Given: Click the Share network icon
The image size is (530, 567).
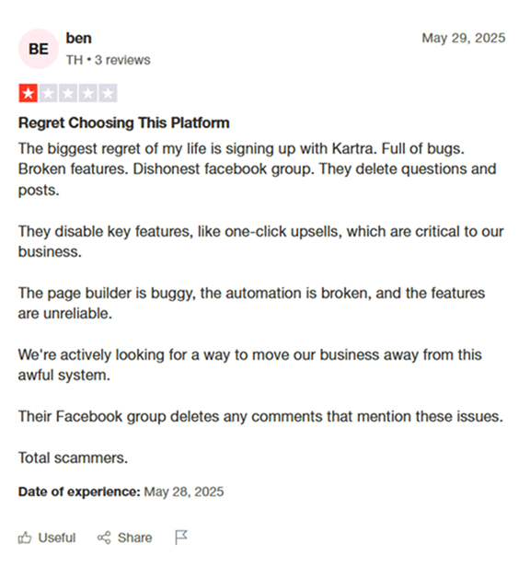Looking at the screenshot, I should [104, 538].
